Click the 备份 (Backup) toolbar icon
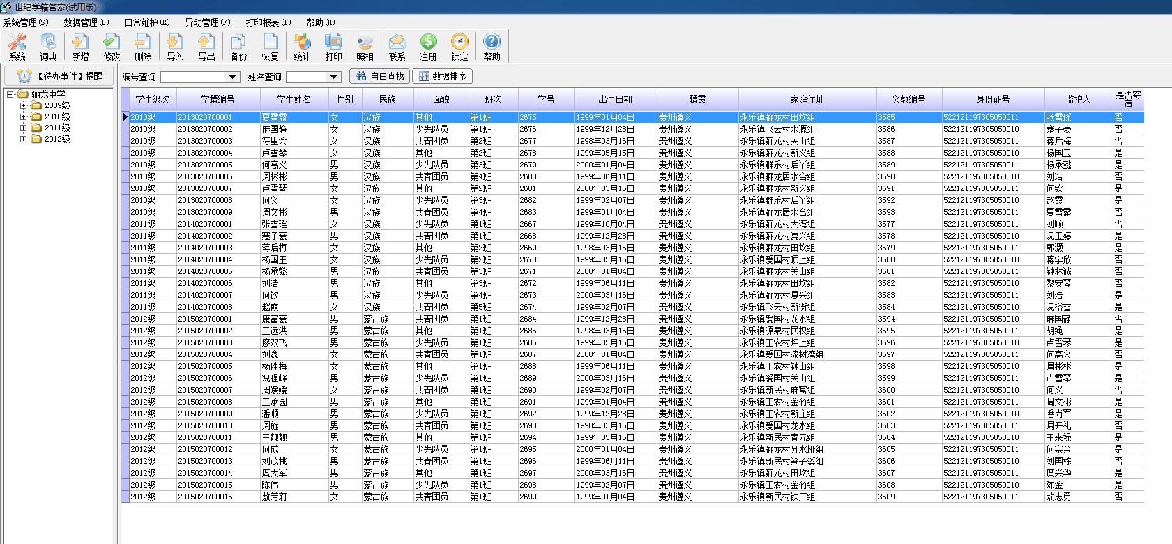The width and height of the screenshot is (1172, 544). (x=238, y=46)
